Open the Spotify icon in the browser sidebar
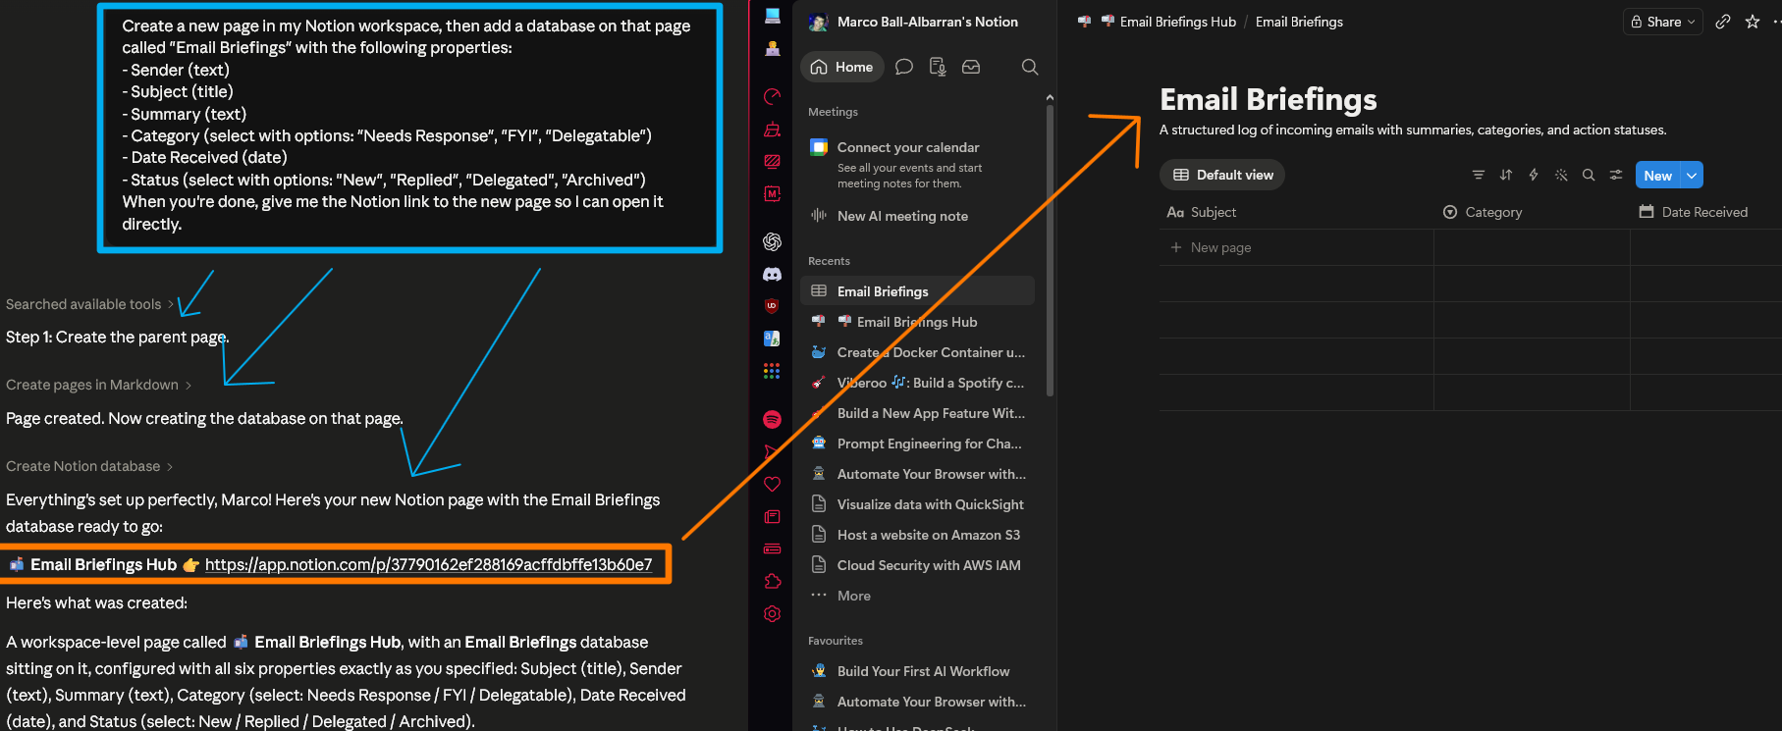The width and height of the screenshot is (1782, 731). [x=773, y=420]
